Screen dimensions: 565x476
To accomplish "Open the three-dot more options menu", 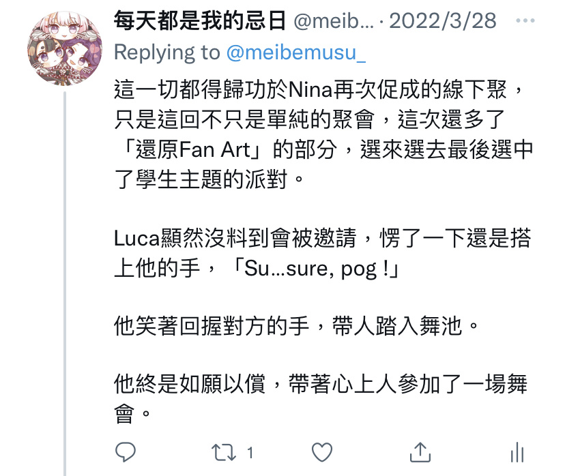I will [x=525, y=21].
